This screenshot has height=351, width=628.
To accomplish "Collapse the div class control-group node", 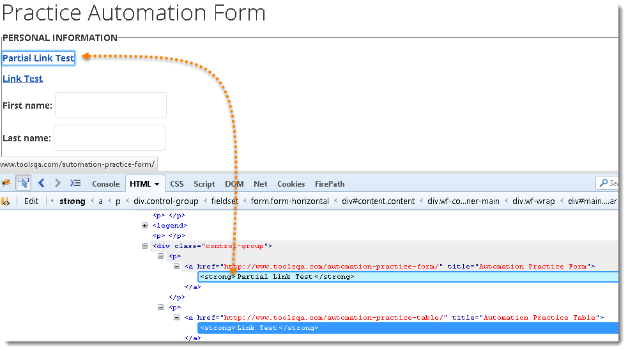I will [144, 246].
